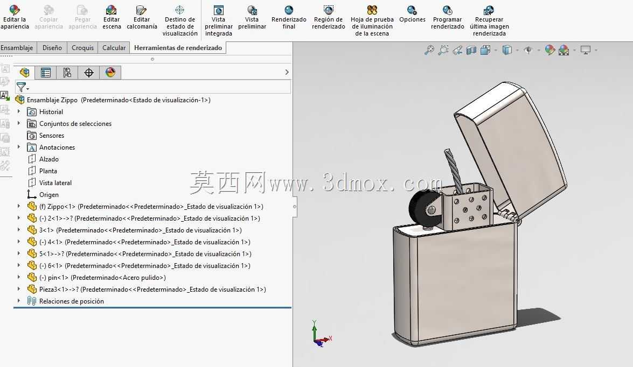
Task: Switch to the Diseño tab
Action: (52, 47)
